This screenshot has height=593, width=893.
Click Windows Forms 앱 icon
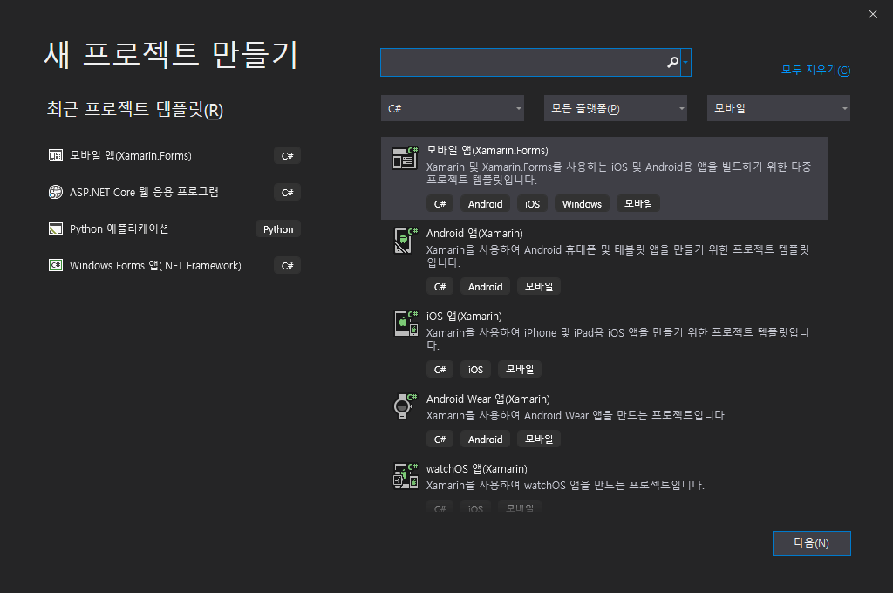pyautogui.click(x=55, y=265)
